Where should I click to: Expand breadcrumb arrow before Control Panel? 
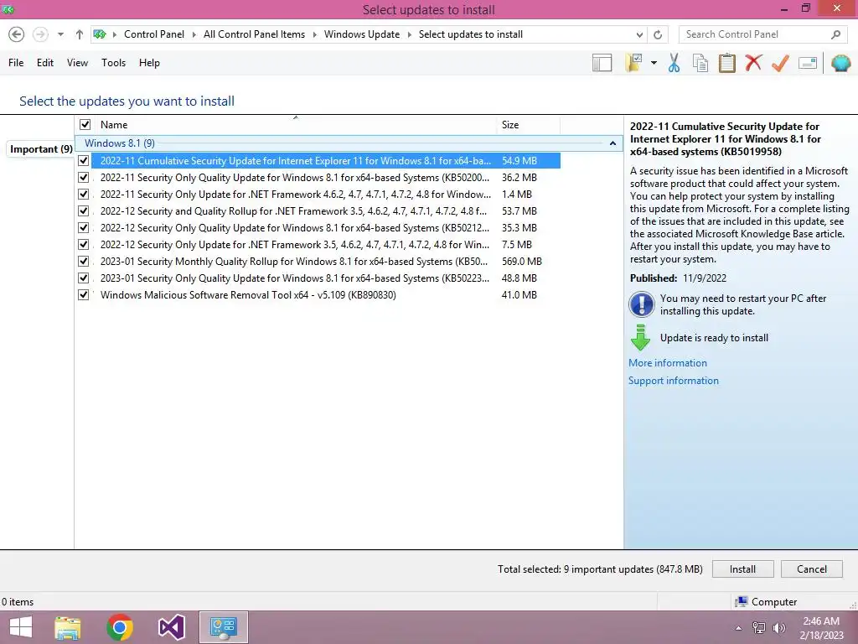pyautogui.click(x=114, y=34)
